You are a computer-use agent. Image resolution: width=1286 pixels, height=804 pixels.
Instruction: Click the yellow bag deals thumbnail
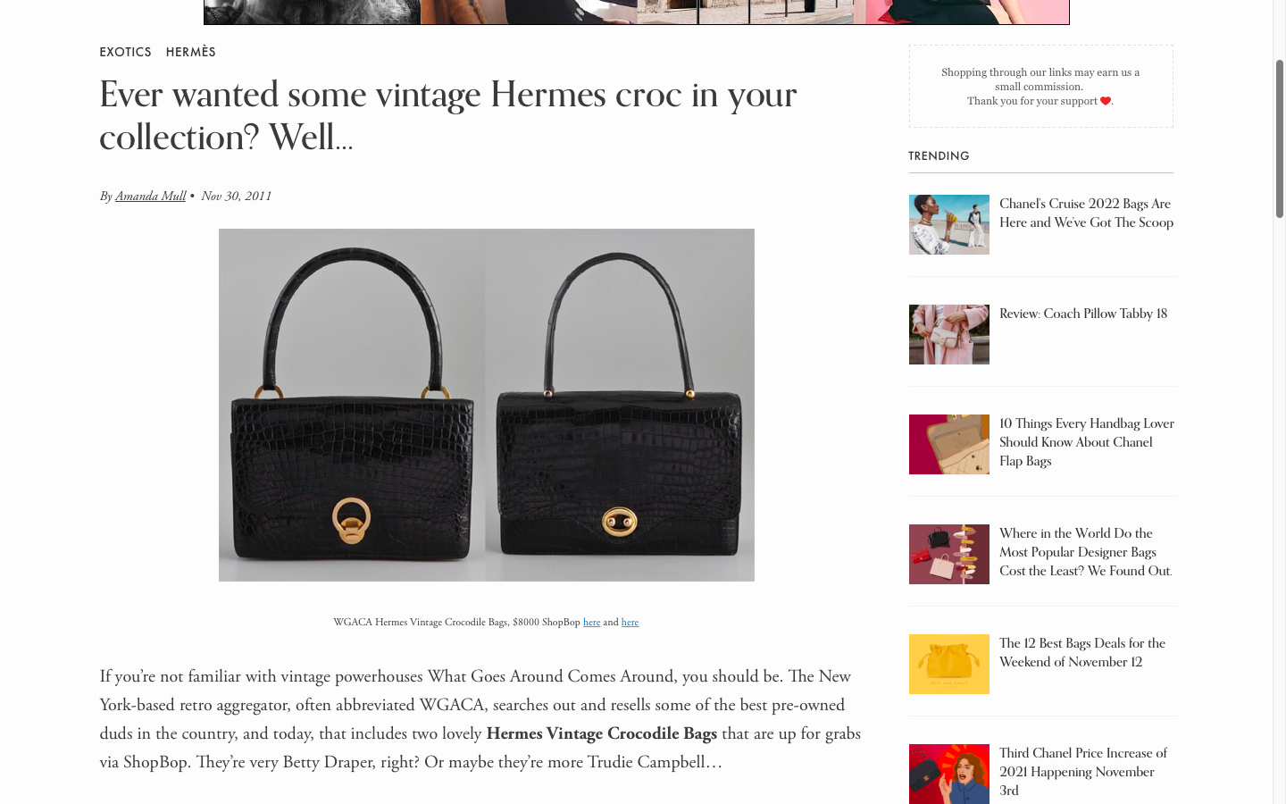(x=949, y=664)
